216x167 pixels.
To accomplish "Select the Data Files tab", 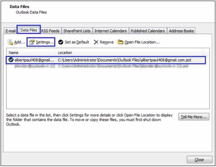I will 29,30.
